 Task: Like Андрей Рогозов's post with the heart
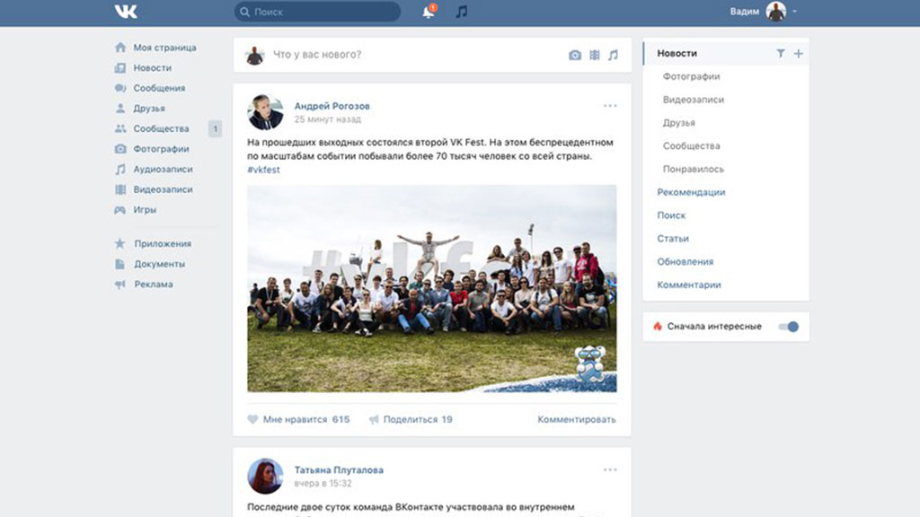pyautogui.click(x=253, y=419)
